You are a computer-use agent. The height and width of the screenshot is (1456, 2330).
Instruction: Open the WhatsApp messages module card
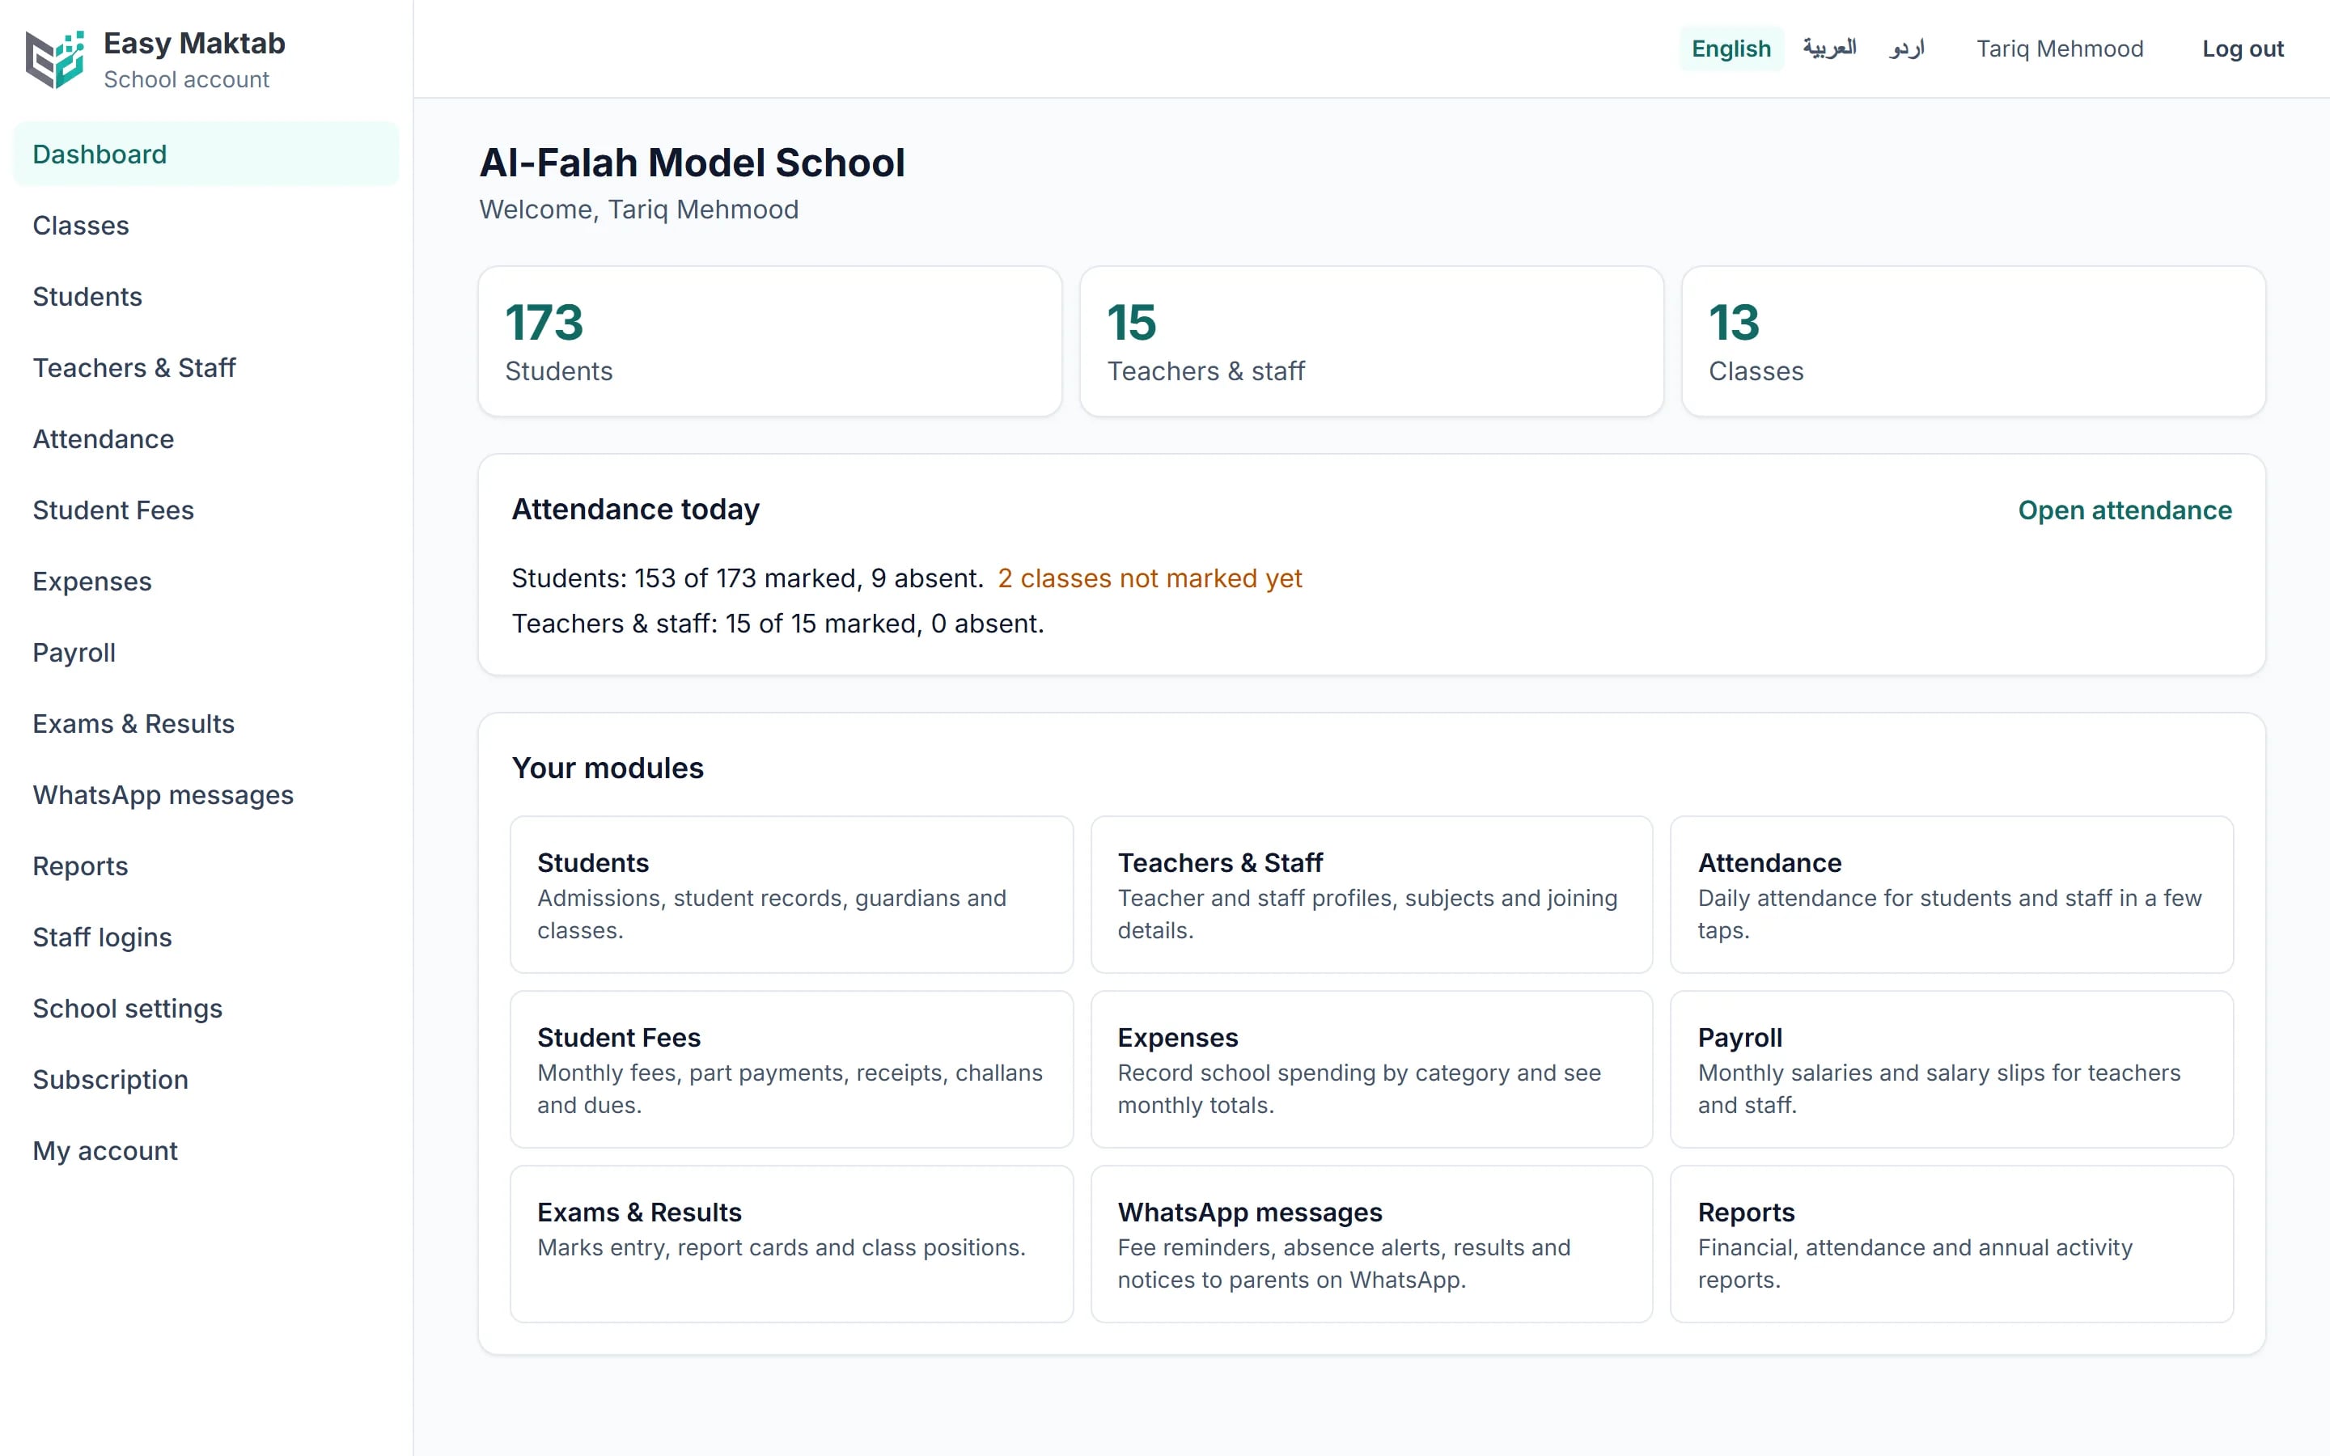pyautogui.click(x=1371, y=1244)
